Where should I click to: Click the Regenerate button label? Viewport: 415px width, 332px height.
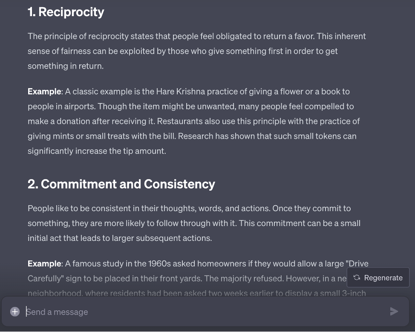pyautogui.click(x=383, y=278)
